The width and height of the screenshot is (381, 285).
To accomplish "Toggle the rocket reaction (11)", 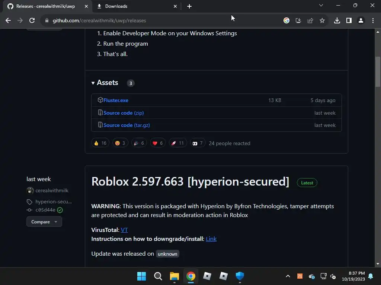I will click(x=177, y=143).
